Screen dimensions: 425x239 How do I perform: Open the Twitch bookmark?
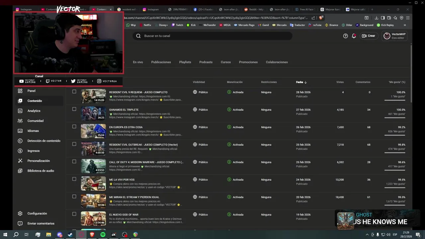click(x=177, y=25)
